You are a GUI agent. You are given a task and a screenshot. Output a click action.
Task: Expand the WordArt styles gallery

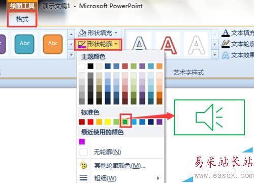point(215,55)
